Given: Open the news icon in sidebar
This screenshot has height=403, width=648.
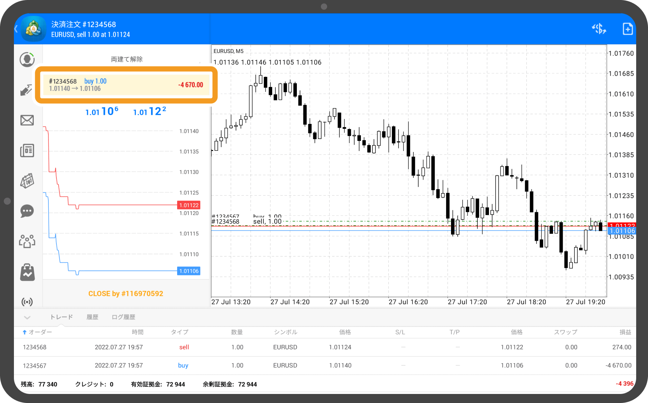Looking at the screenshot, I should (27, 151).
